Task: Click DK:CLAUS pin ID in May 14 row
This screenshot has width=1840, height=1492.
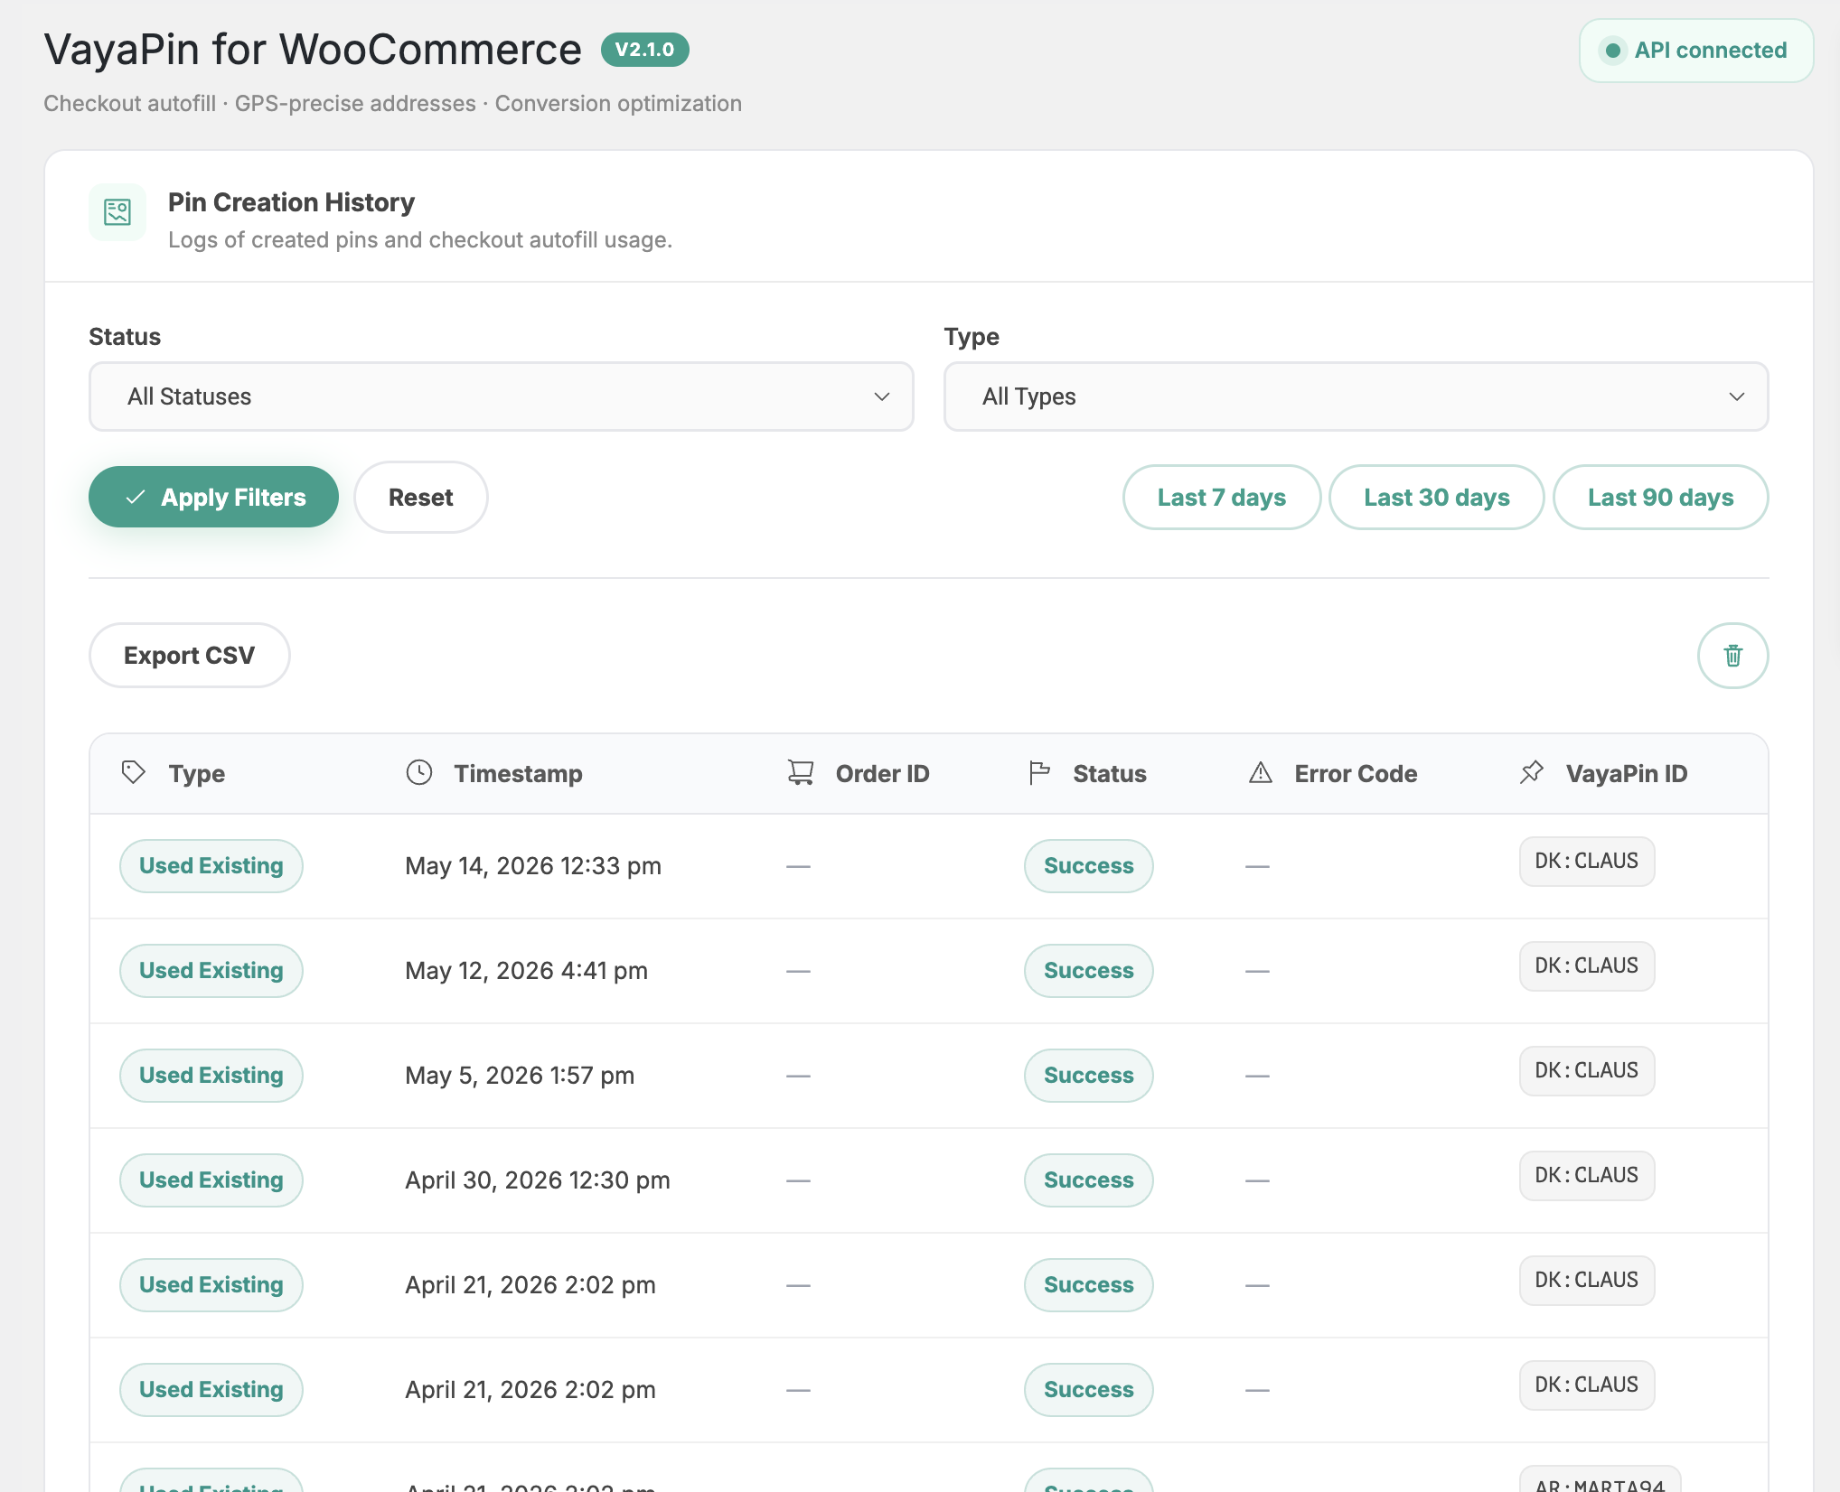Action: [x=1587, y=862]
